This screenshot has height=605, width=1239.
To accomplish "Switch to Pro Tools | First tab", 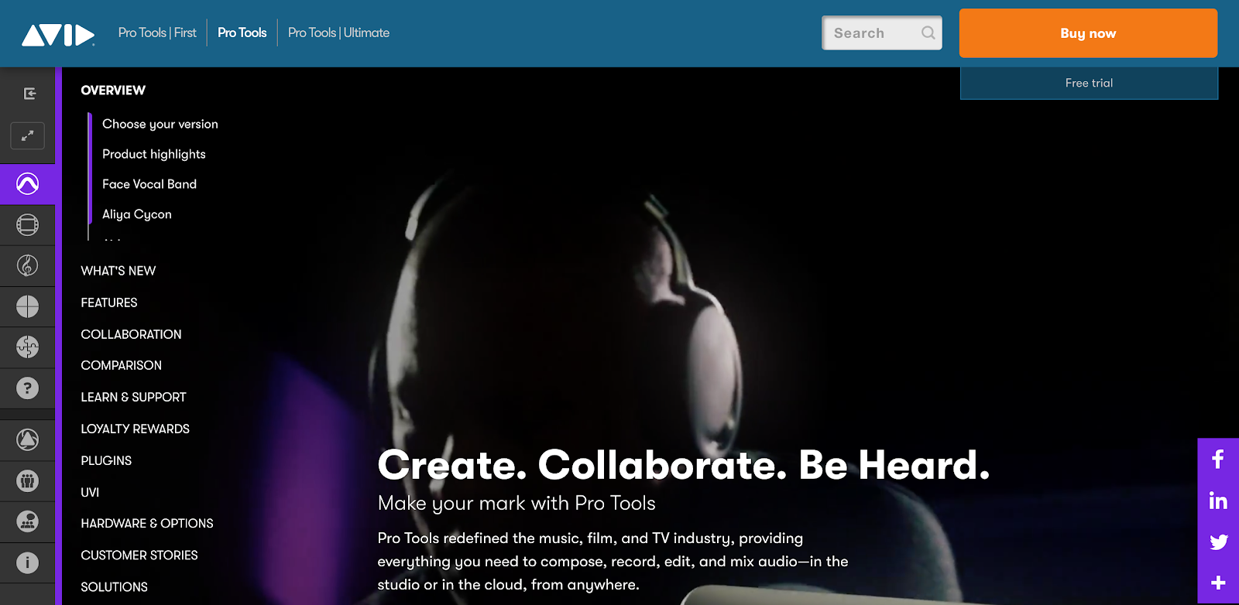I will click(x=157, y=32).
